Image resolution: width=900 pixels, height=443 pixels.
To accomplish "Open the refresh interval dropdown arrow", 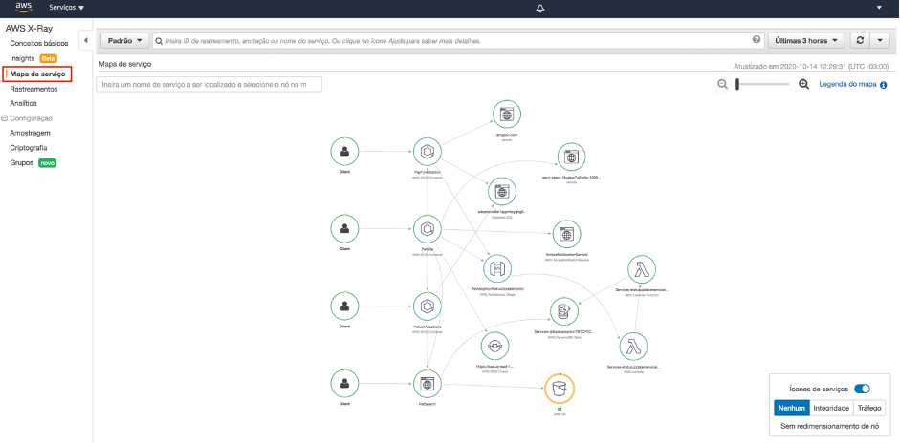I will point(880,41).
